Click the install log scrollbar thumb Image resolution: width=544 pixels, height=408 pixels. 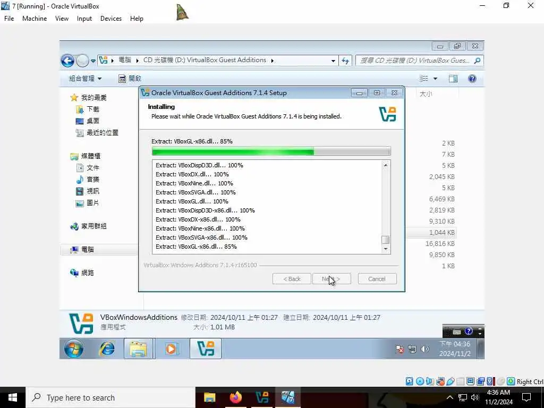pyautogui.click(x=386, y=240)
